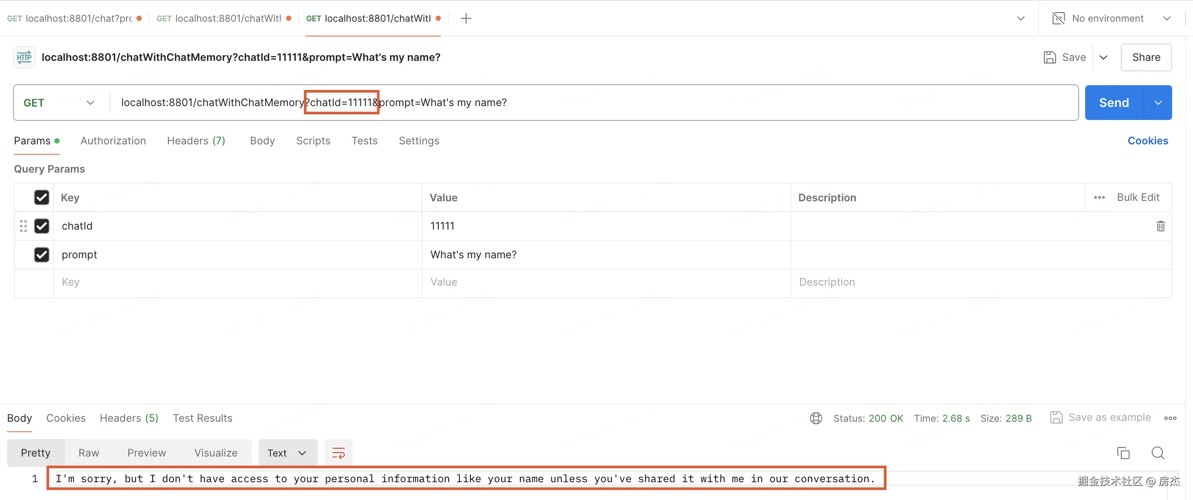Image resolution: width=1193 pixels, height=500 pixels.
Task: Click the copy response icon
Action: [1123, 453]
